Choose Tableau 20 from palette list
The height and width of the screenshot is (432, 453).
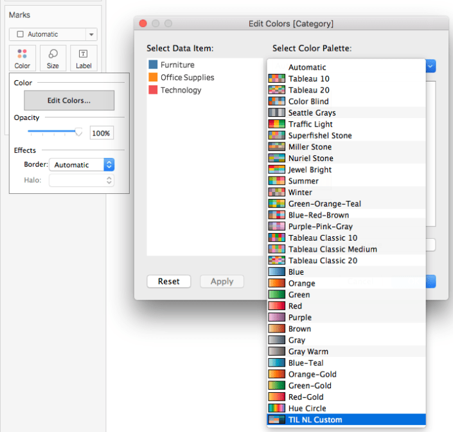point(308,90)
